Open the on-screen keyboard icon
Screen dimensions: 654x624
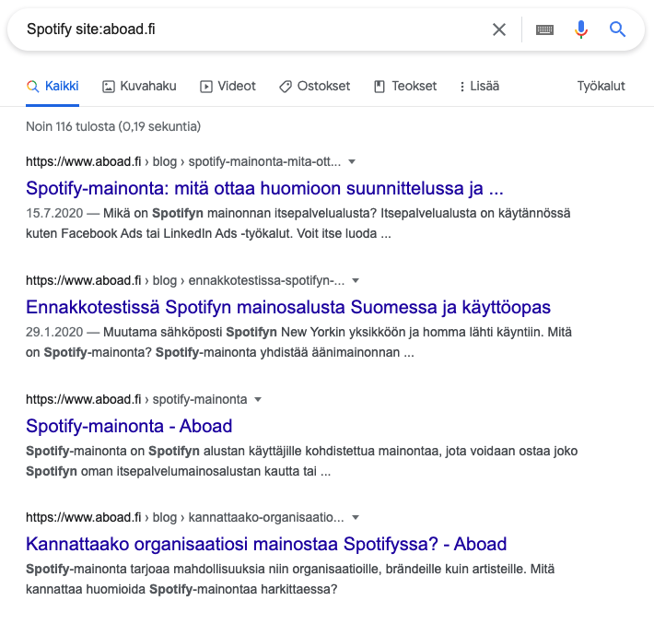pos(544,29)
